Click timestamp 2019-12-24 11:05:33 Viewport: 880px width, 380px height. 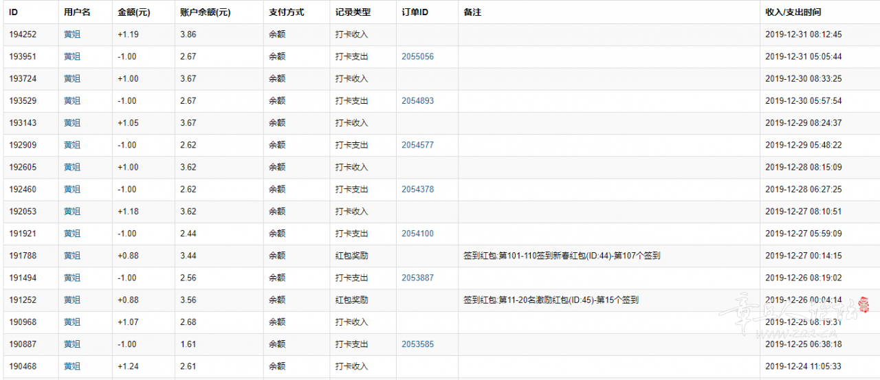(x=803, y=366)
